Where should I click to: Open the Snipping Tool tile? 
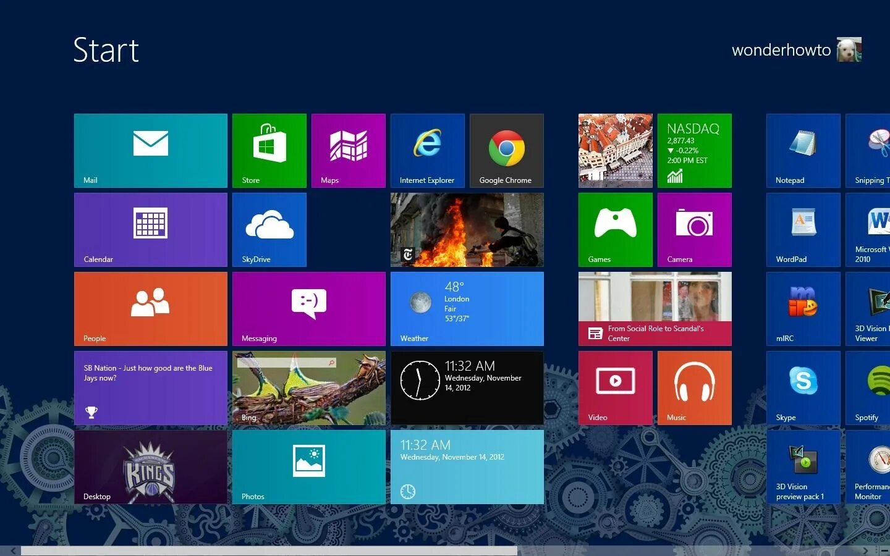[868, 151]
